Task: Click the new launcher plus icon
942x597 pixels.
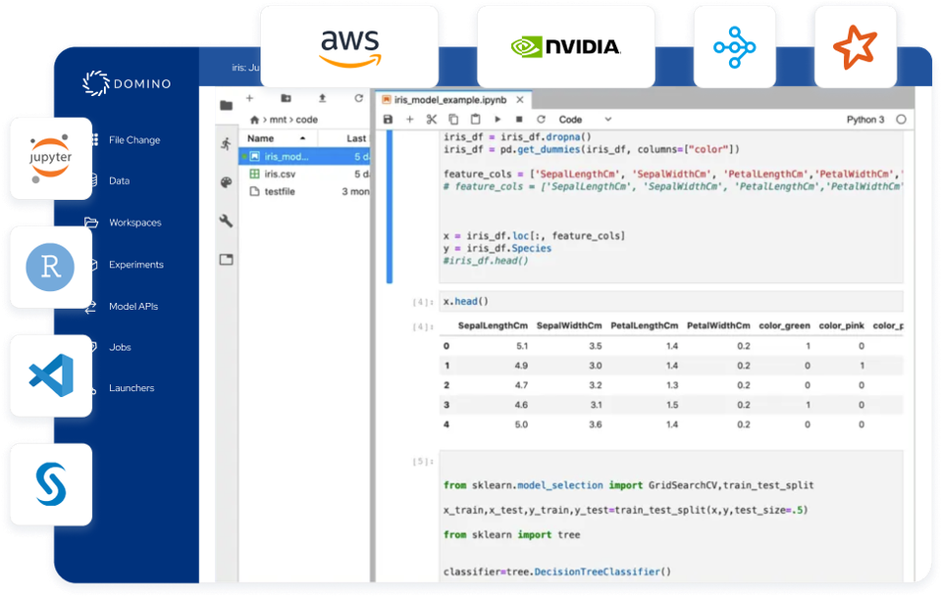Action: point(250,98)
